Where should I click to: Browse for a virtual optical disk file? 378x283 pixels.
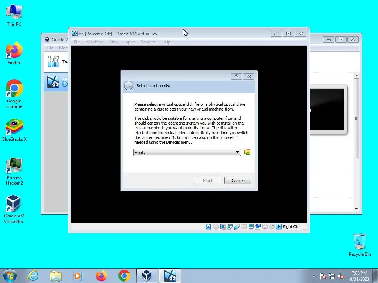[x=247, y=152]
